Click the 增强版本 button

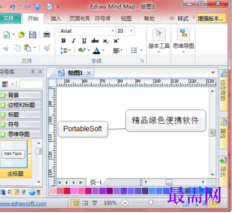click(211, 18)
